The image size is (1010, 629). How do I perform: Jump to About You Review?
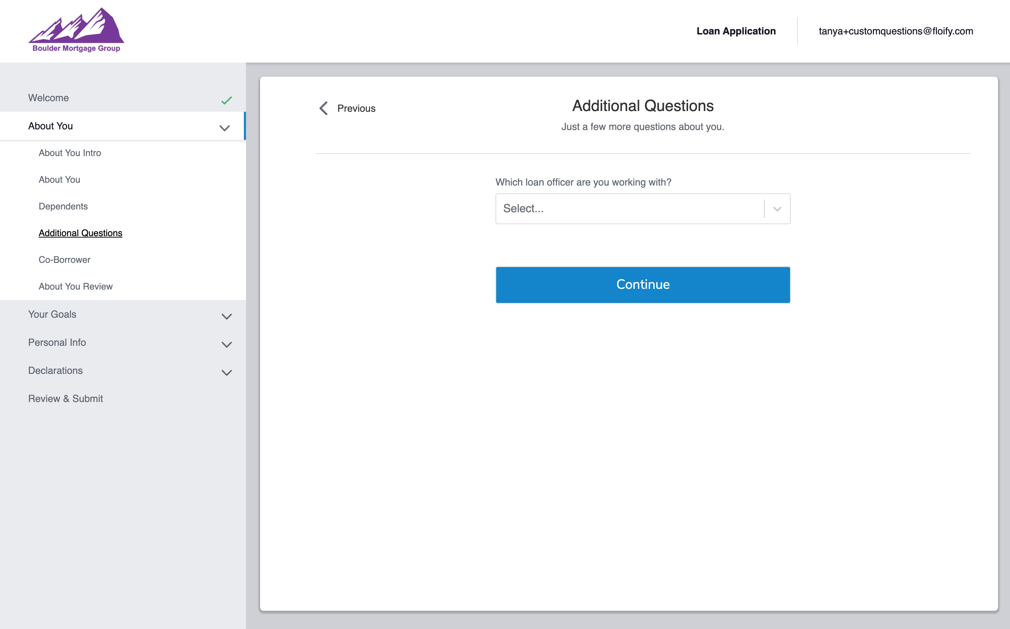tap(76, 286)
